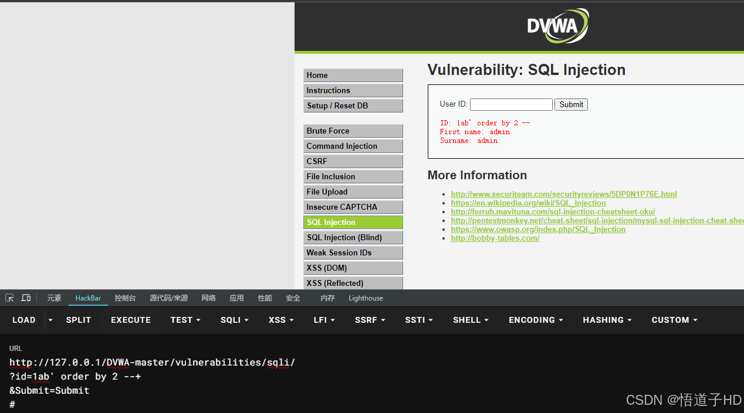Open XSS (DOM) page
Screen dimensions: 744x413
point(353,268)
